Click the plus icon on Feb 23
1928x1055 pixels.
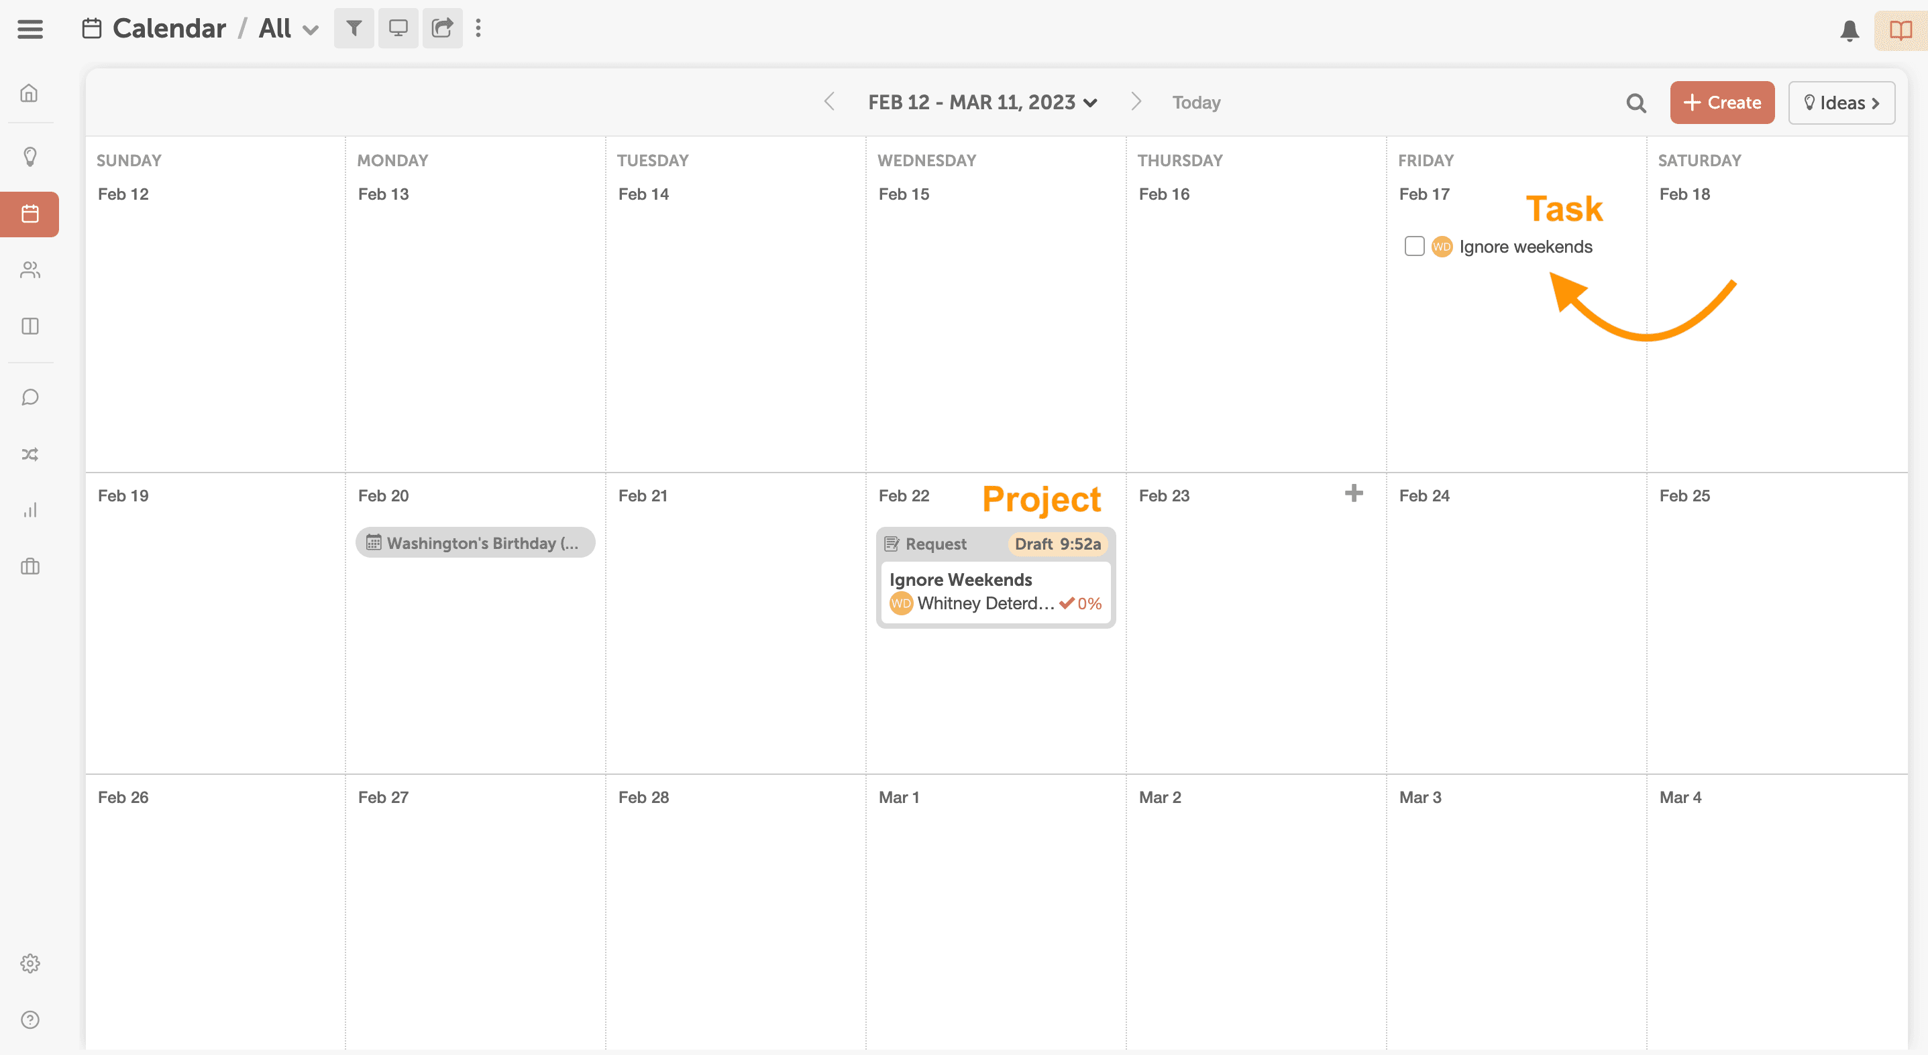(x=1353, y=493)
